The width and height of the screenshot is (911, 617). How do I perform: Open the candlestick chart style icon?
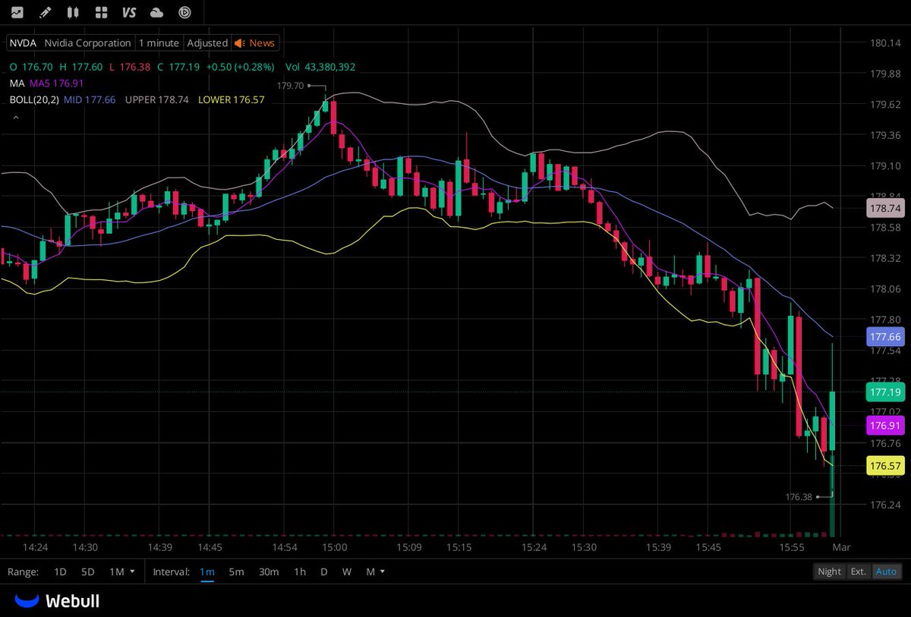click(x=73, y=12)
